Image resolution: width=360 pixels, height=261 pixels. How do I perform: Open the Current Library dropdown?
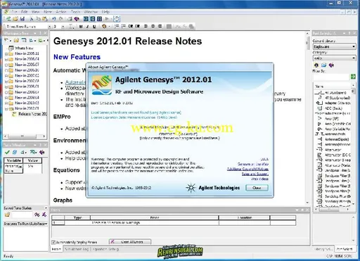(334, 46)
